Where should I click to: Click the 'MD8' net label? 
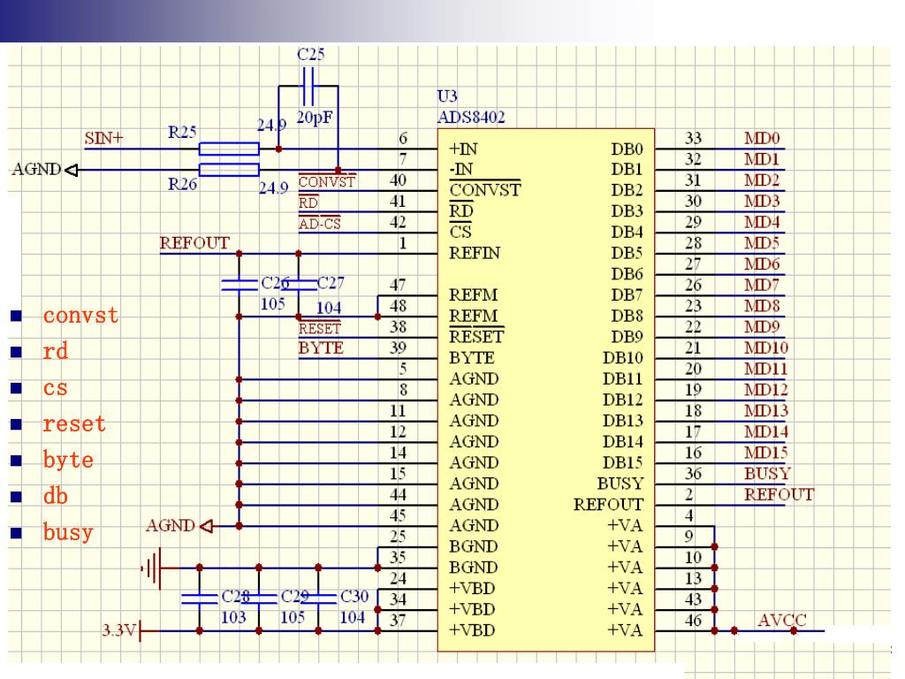(762, 306)
